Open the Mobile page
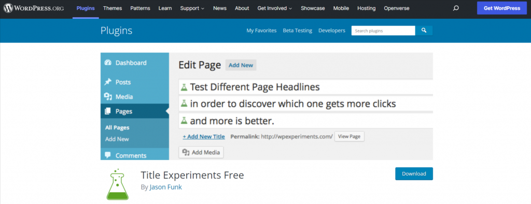Screen dimensions: 531x204 341,8
